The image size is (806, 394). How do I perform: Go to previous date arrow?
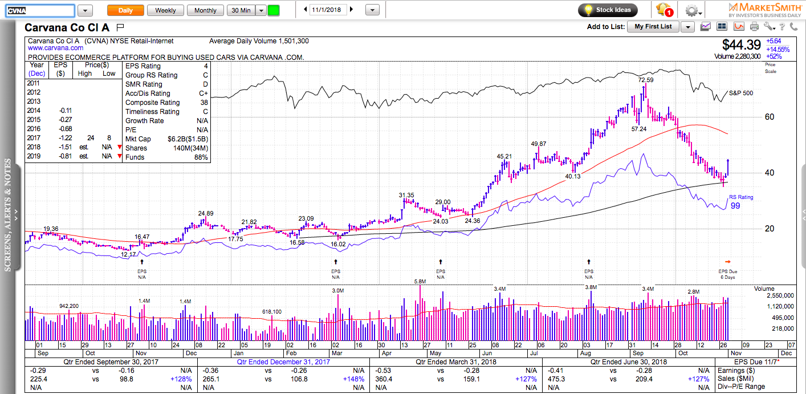[x=306, y=10]
